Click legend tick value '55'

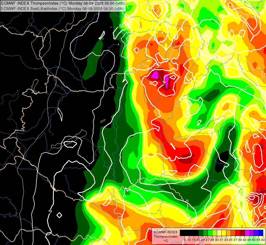(259, 240)
